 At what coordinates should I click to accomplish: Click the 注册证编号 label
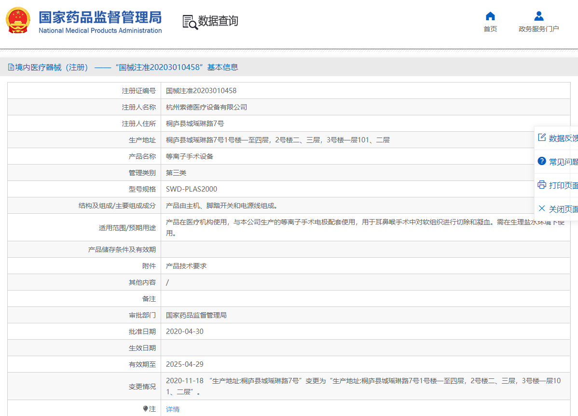tap(139, 91)
